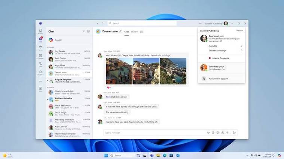Image resolution: width=284 pixels, height=159 pixels.
Task: Open the Teams section in sidebar
Action: click(x=40, y=48)
